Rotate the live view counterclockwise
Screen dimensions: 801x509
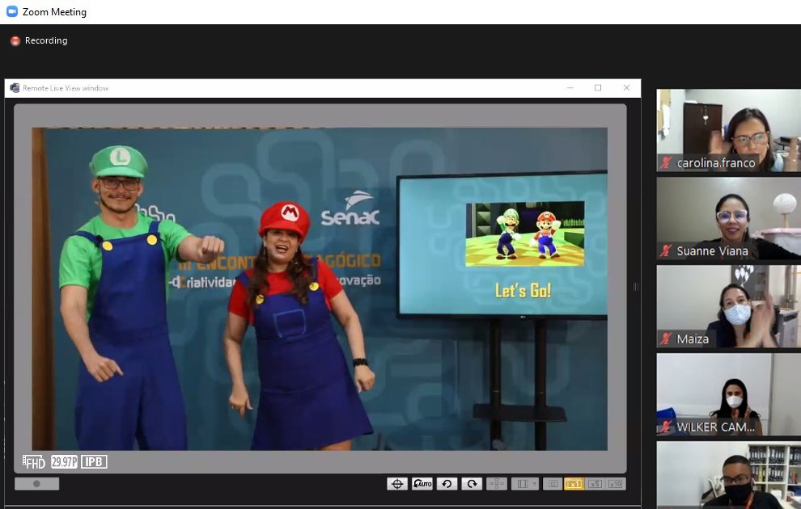(x=447, y=483)
